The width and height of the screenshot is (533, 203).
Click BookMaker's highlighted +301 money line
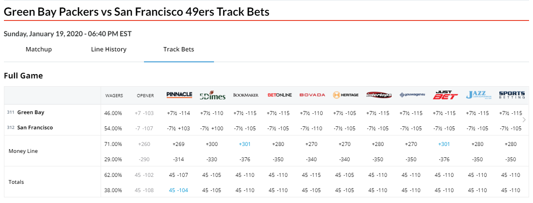point(245,144)
